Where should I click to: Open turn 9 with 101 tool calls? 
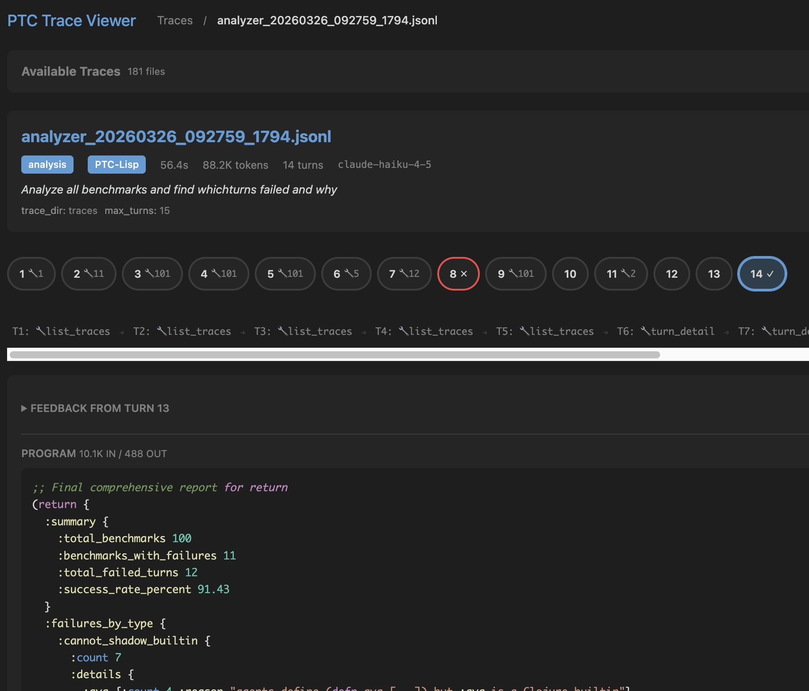[x=516, y=274]
